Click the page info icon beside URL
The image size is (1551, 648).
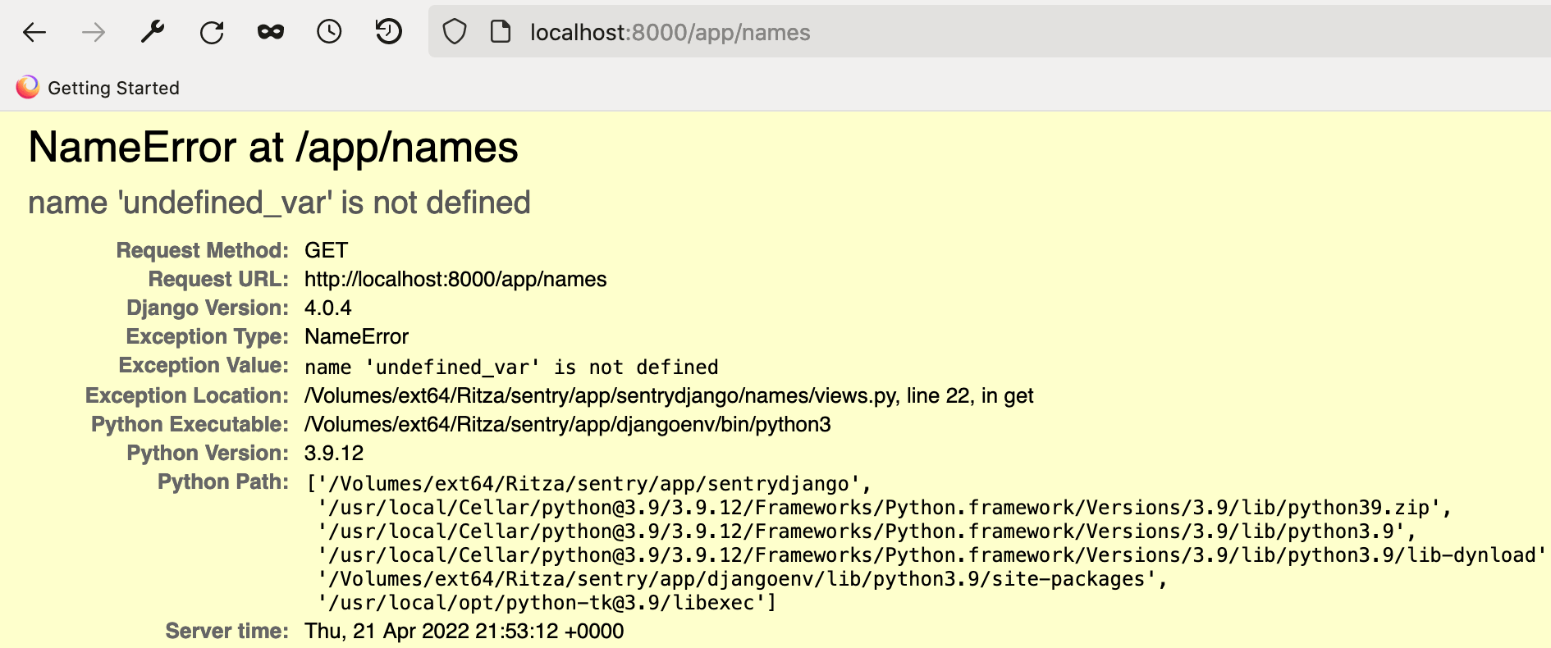pyautogui.click(x=500, y=32)
